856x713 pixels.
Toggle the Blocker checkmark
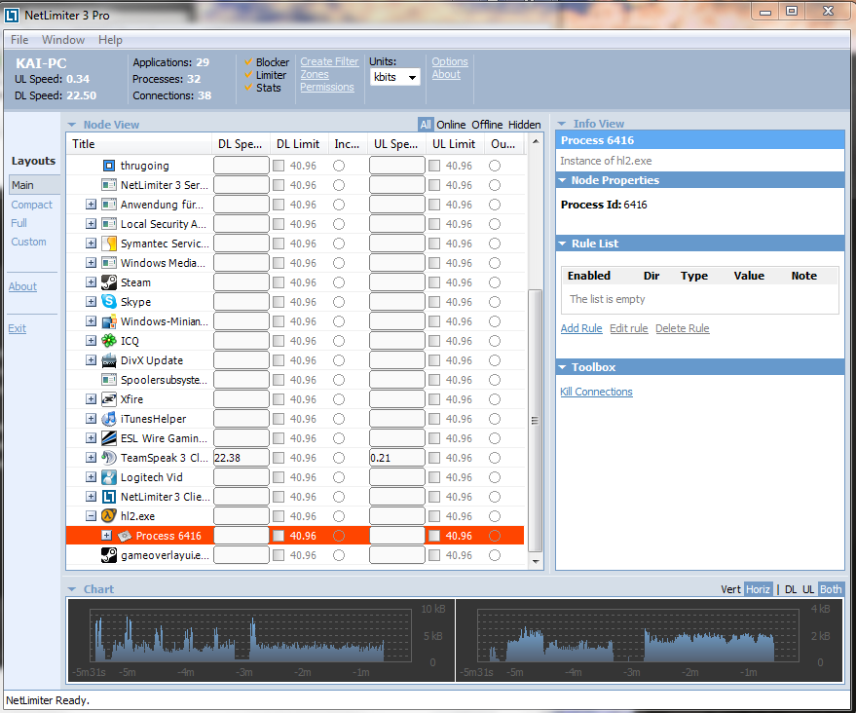tap(248, 61)
